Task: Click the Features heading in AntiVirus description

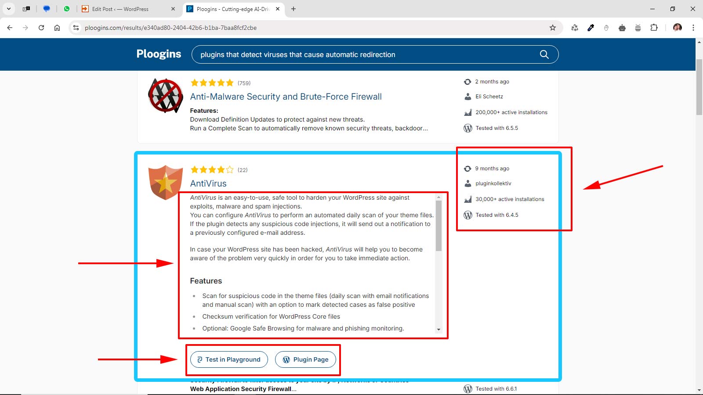Action: click(x=206, y=281)
